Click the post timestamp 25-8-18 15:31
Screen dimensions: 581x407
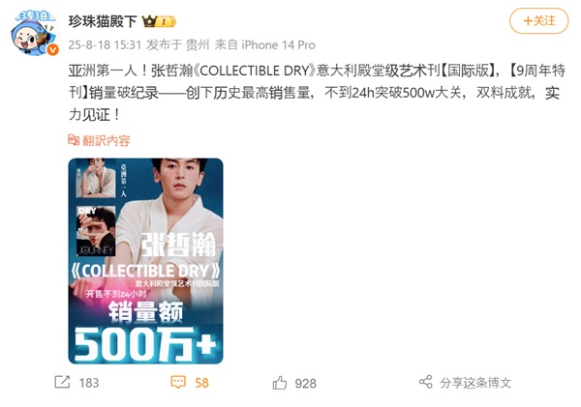[x=105, y=45]
